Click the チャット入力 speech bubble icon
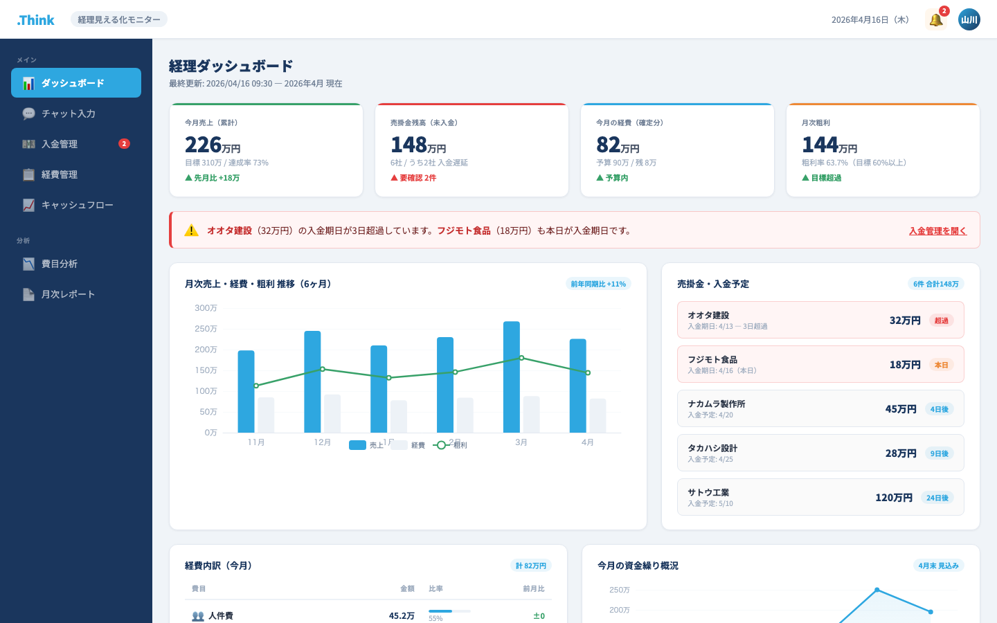The height and width of the screenshot is (623, 997). pyautogui.click(x=28, y=114)
